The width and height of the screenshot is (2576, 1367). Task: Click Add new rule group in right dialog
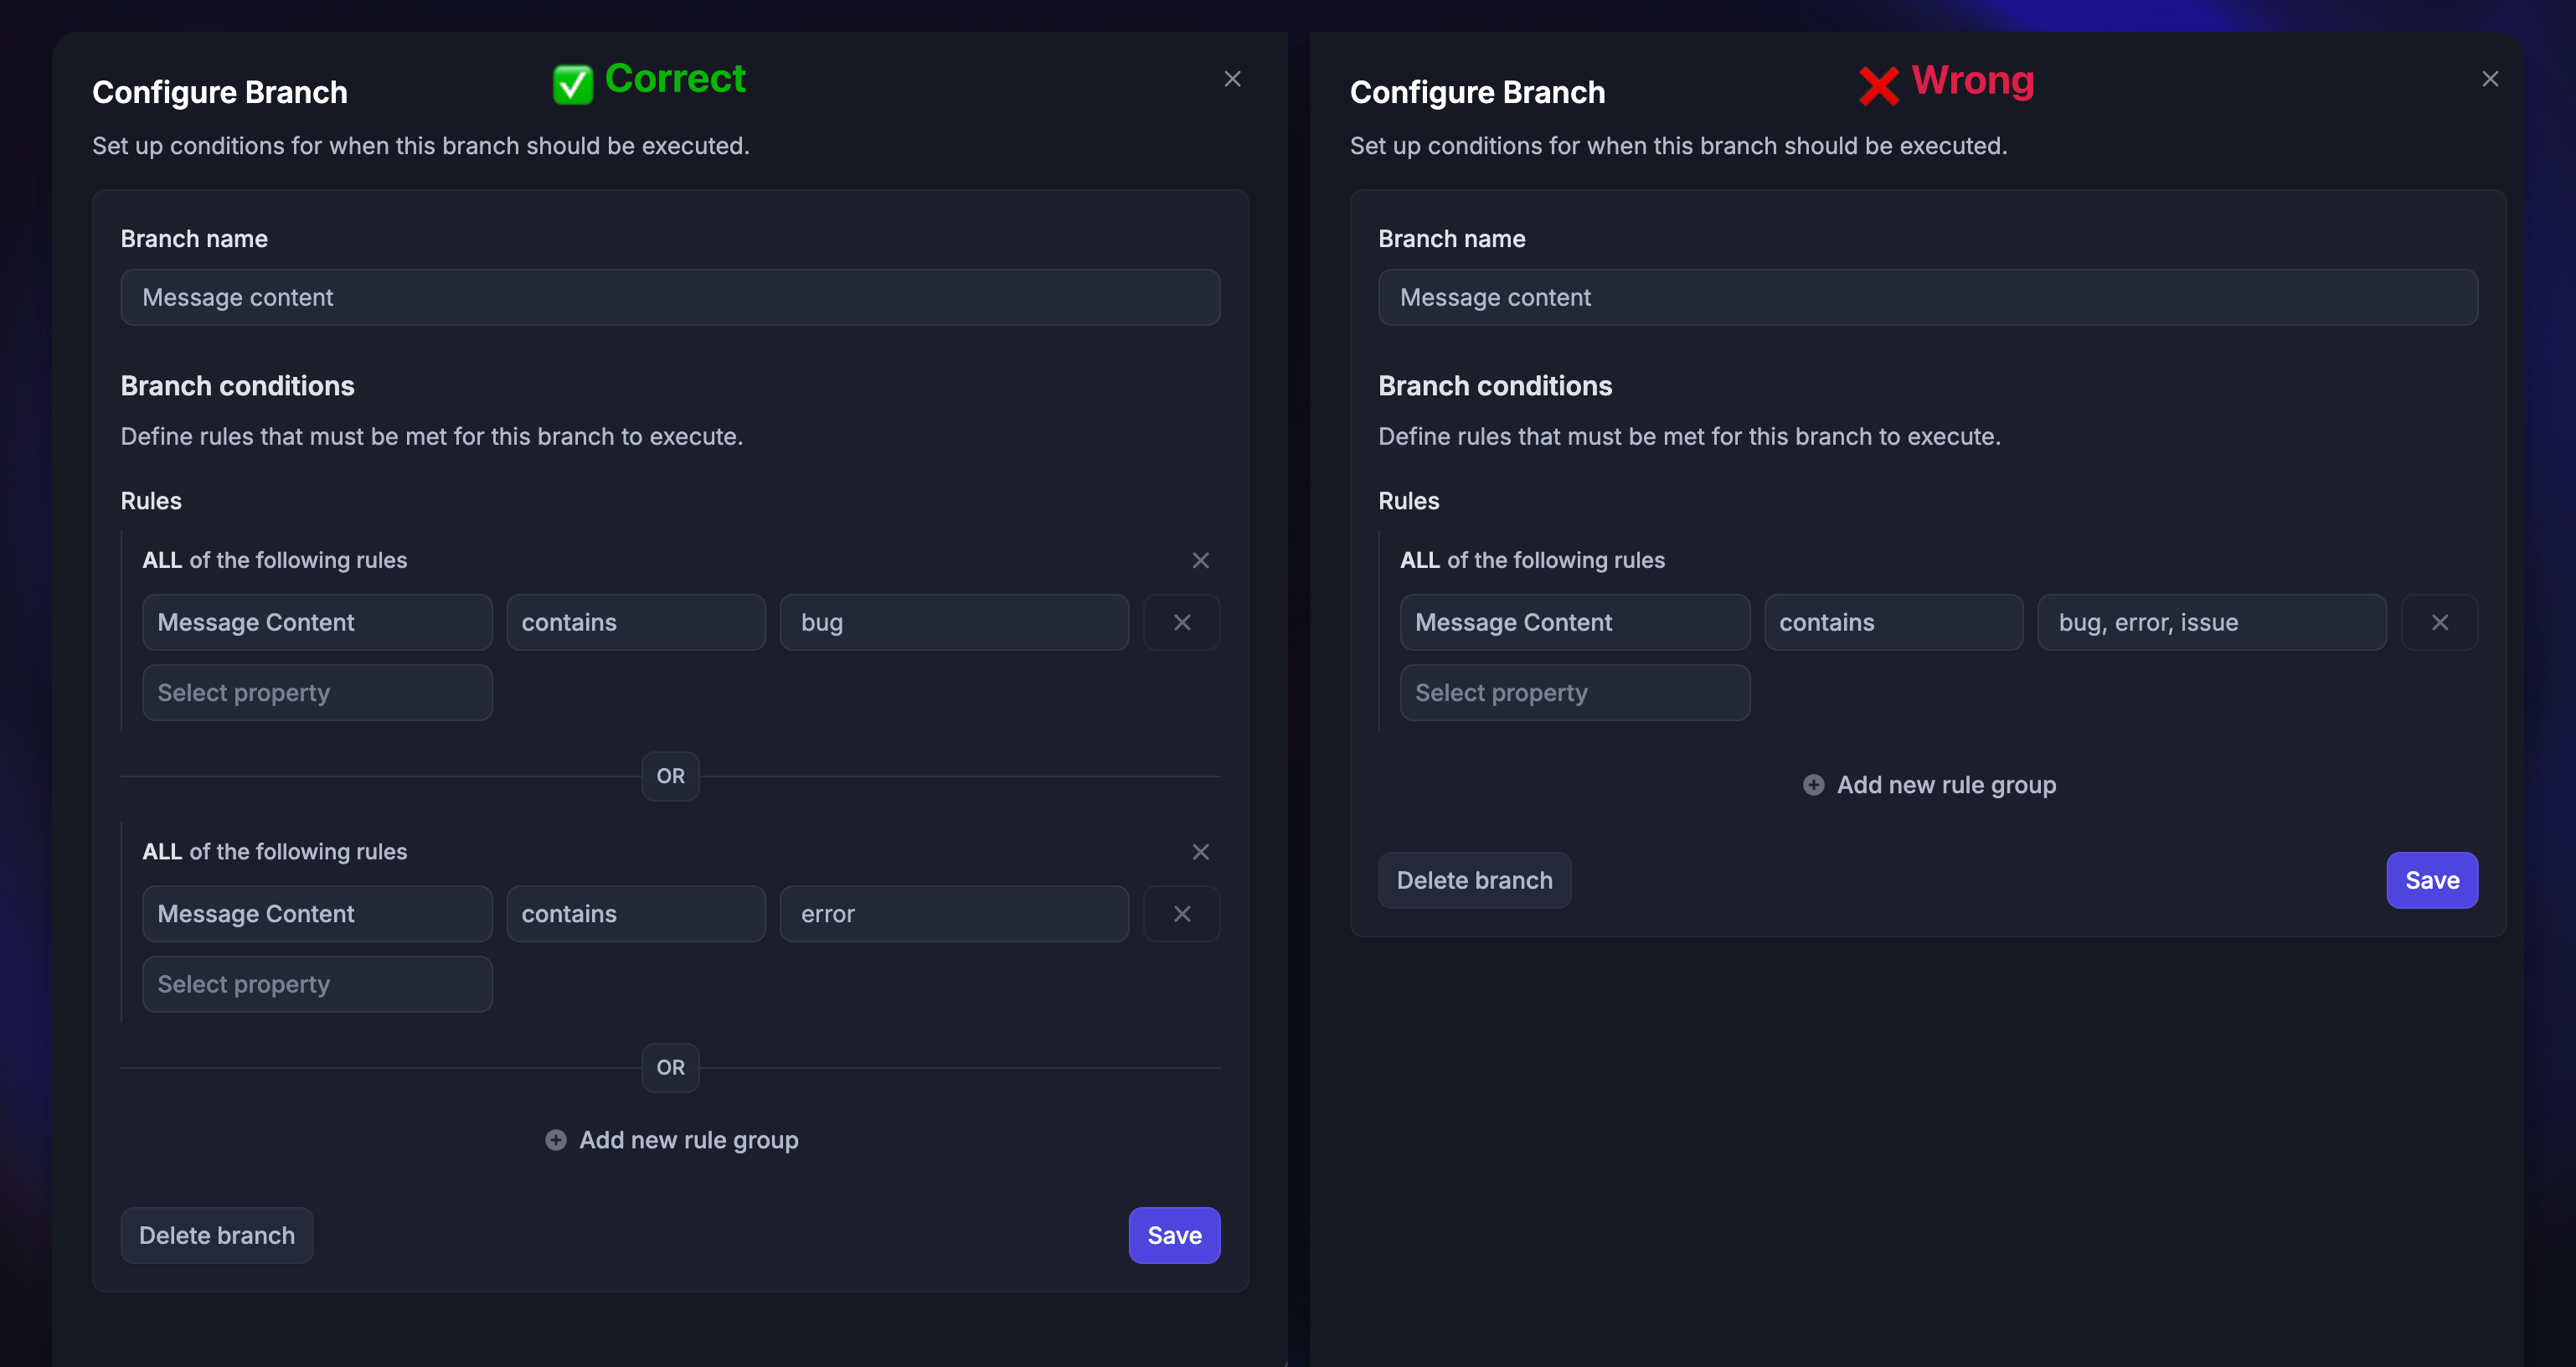point(1929,785)
